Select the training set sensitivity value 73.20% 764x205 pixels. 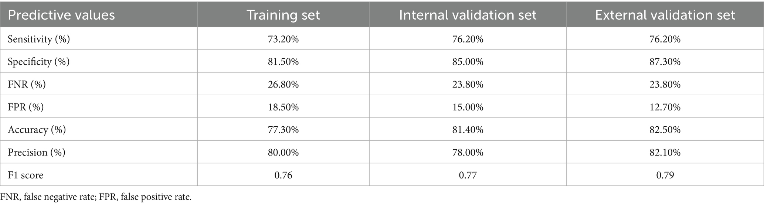click(283, 39)
